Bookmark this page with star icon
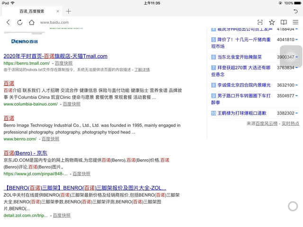 pos(272,22)
